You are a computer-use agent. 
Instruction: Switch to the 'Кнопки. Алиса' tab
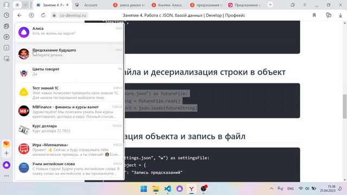point(168,5)
